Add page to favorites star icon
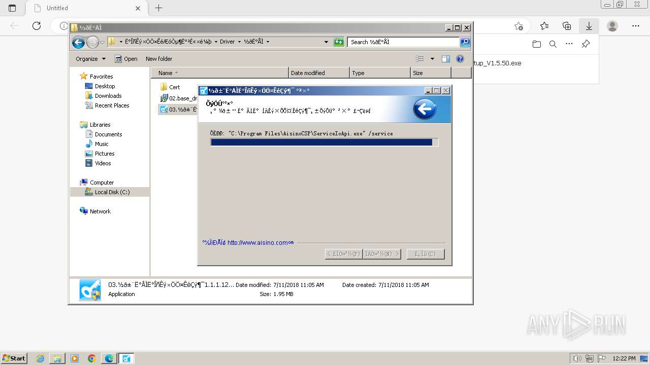 pyautogui.click(x=518, y=26)
